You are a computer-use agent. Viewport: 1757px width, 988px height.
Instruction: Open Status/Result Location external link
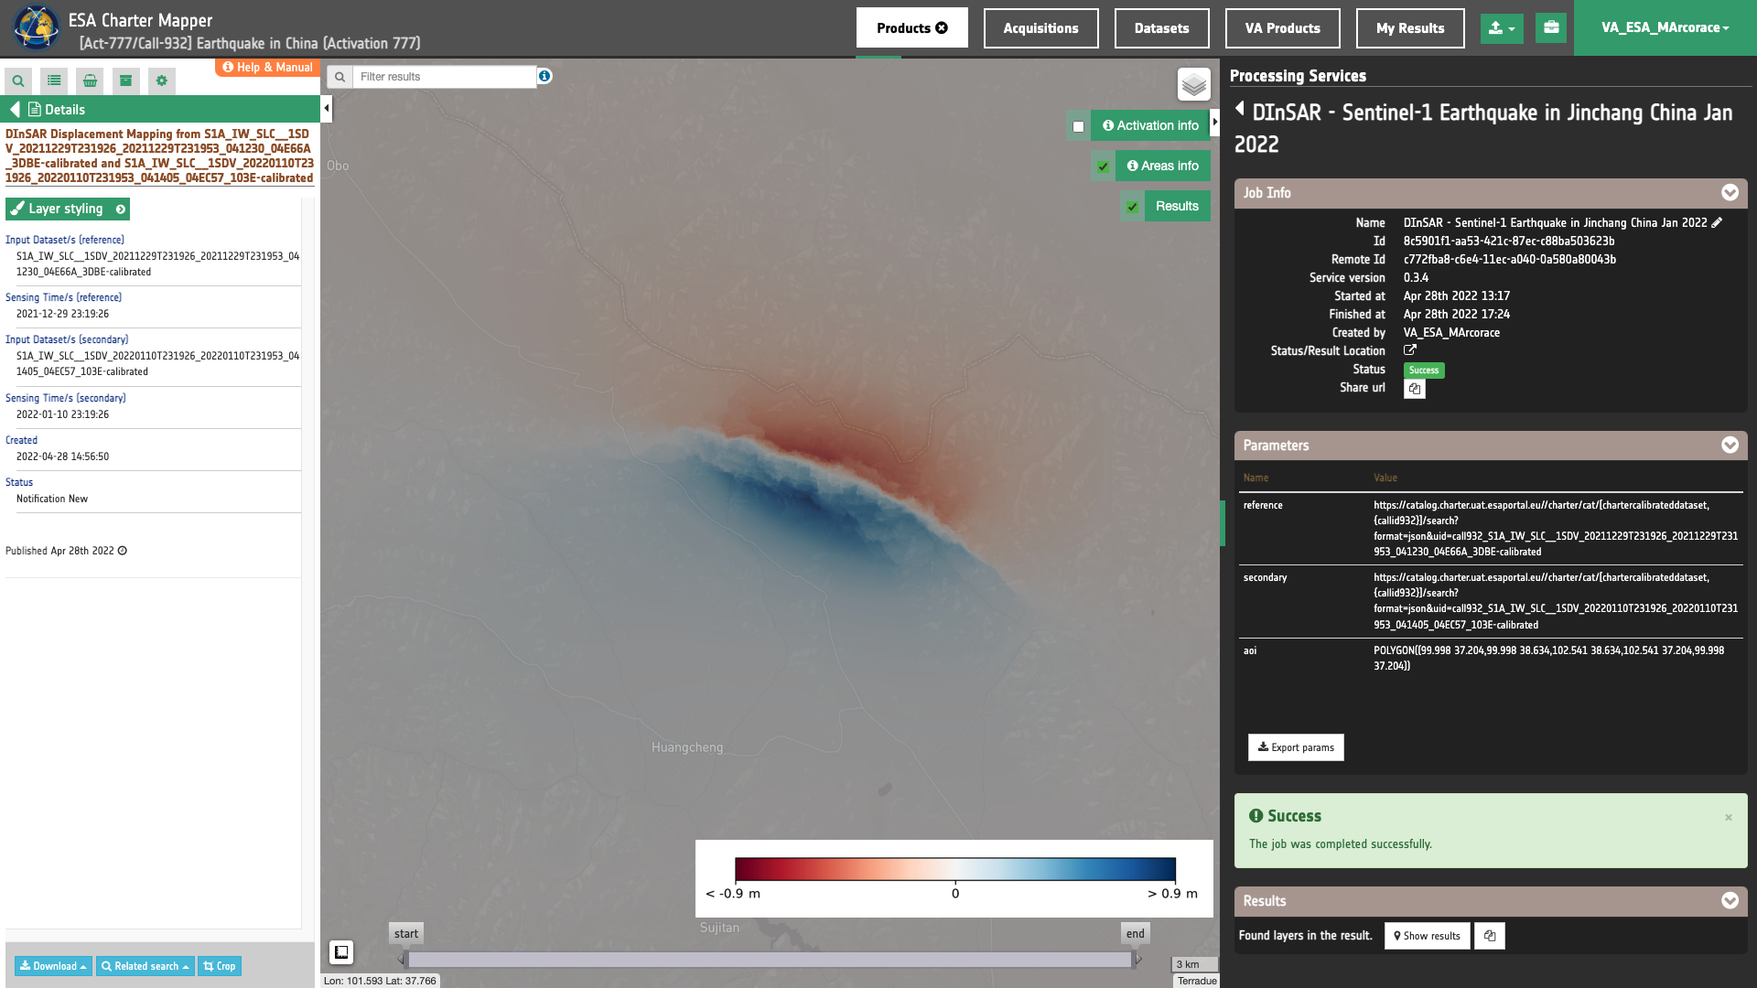click(1410, 350)
